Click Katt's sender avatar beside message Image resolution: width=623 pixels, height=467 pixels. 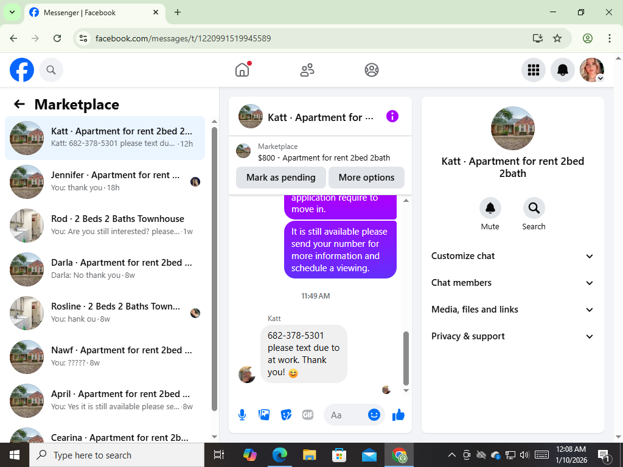coord(247,375)
